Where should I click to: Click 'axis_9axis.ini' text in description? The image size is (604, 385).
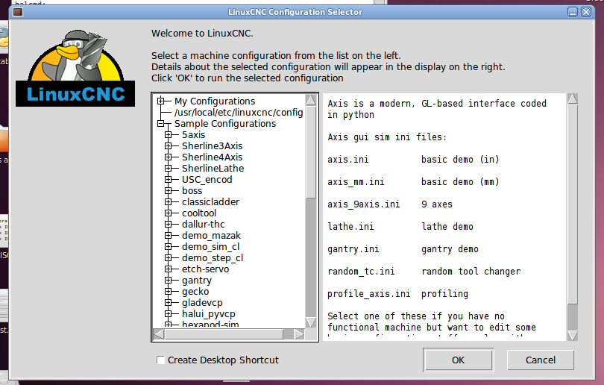363,204
